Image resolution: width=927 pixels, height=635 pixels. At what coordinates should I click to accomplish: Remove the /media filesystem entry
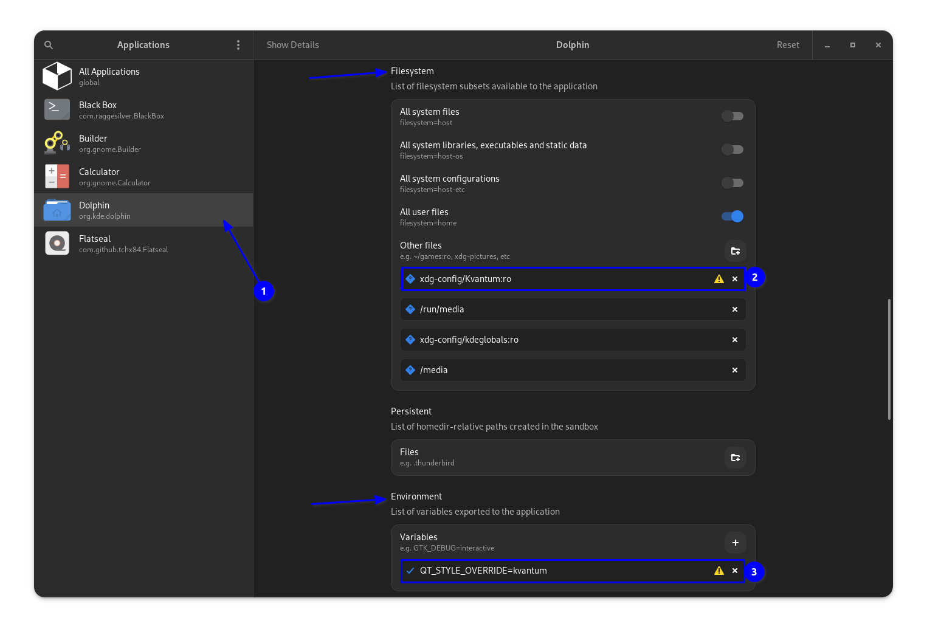coord(734,370)
